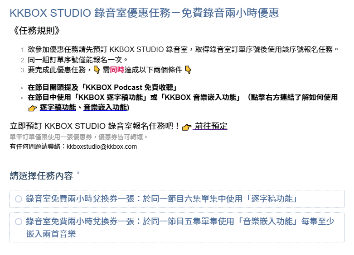Click rule two 同一組訂單序號僅能報名一次
Viewport: 354px width, 255px height.
pos(78,60)
